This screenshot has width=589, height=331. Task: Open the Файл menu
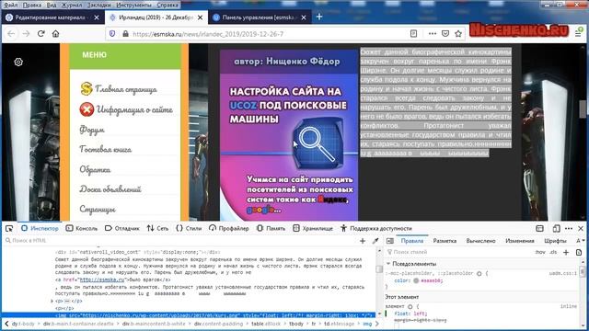coord(11,6)
